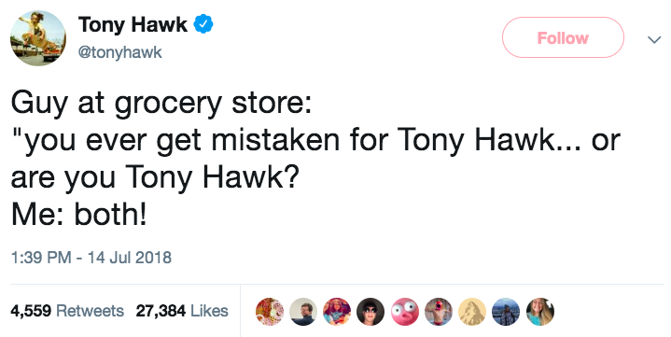Image resolution: width=671 pixels, height=337 pixels.
Task: Click the Follow button
Action: tap(563, 37)
